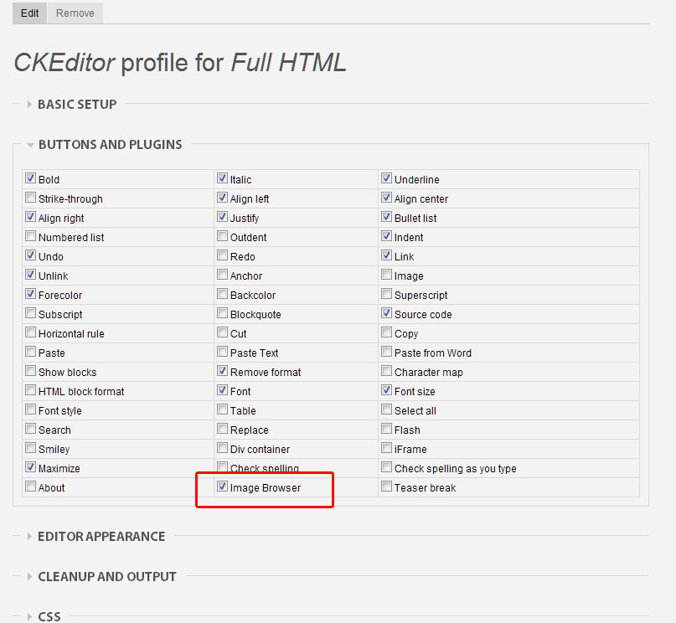
Task: Tick the Copy checkbox
Action: pyautogui.click(x=387, y=332)
